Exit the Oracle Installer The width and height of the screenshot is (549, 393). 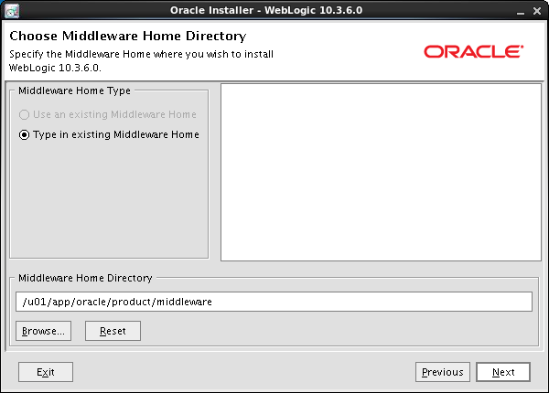click(46, 372)
